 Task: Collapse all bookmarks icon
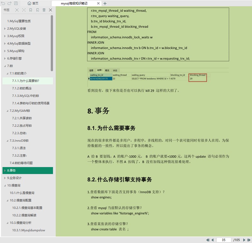pos(24,10)
